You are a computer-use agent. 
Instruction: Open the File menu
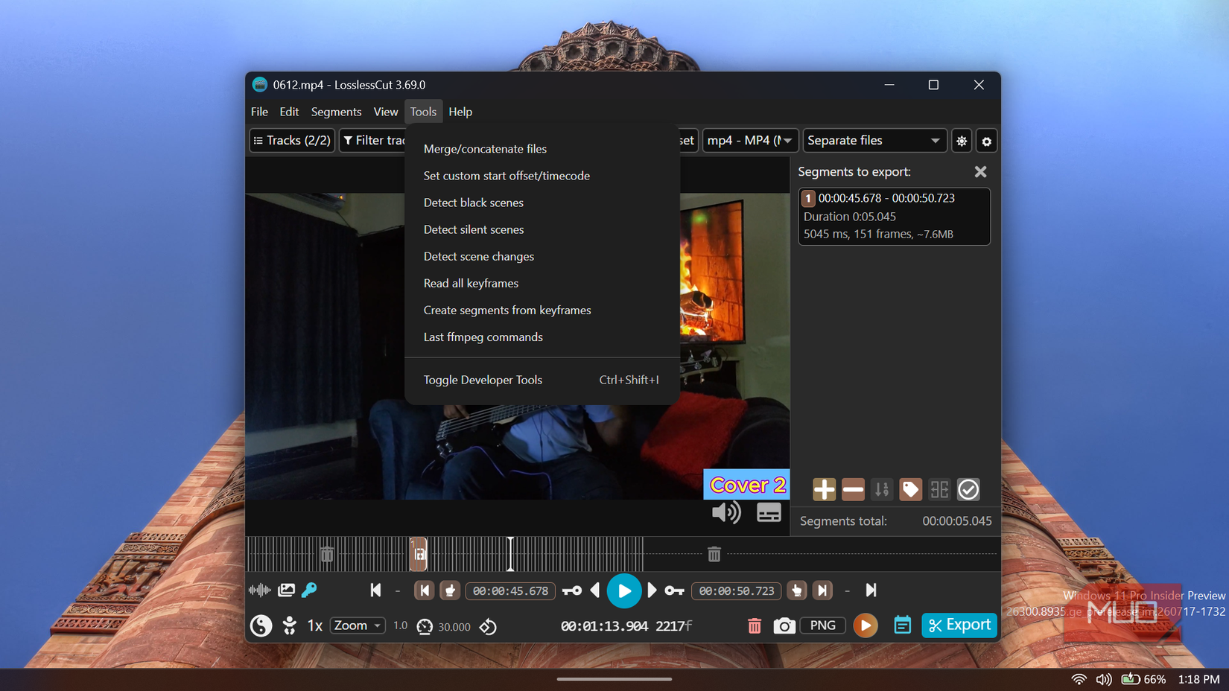[259, 112]
